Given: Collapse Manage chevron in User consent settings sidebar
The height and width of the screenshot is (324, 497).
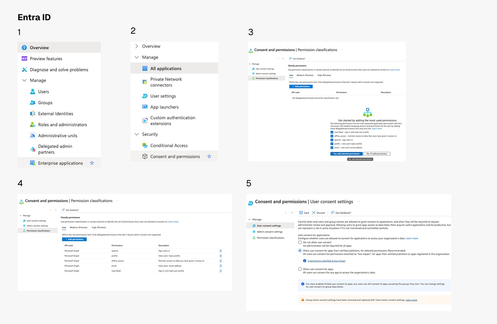Looking at the screenshot, I should coord(249,219).
